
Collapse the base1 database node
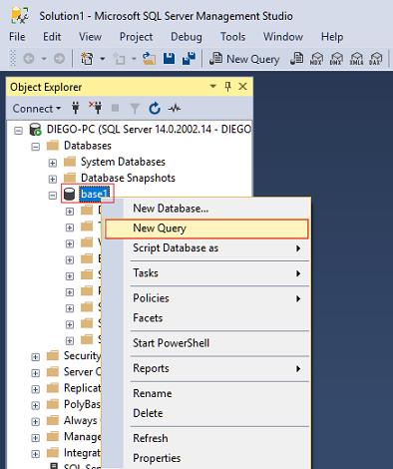pyautogui.click(x=52, y=196)
